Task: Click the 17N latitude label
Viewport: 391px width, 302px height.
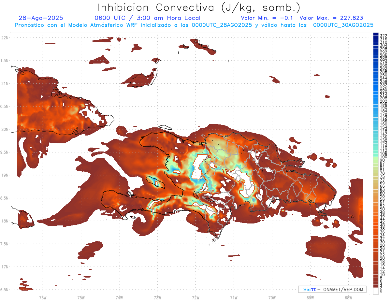Action: pos(5,267)
